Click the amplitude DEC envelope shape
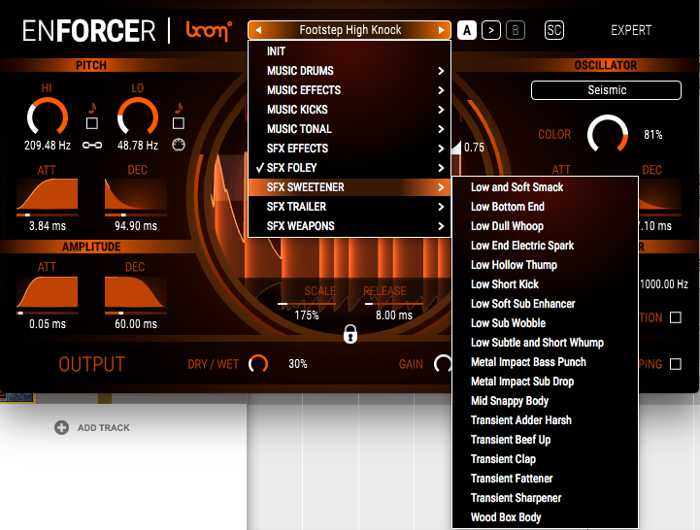 (x=136, y=292)
